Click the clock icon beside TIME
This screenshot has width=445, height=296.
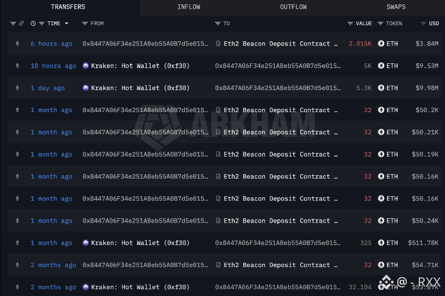(33, 24)
